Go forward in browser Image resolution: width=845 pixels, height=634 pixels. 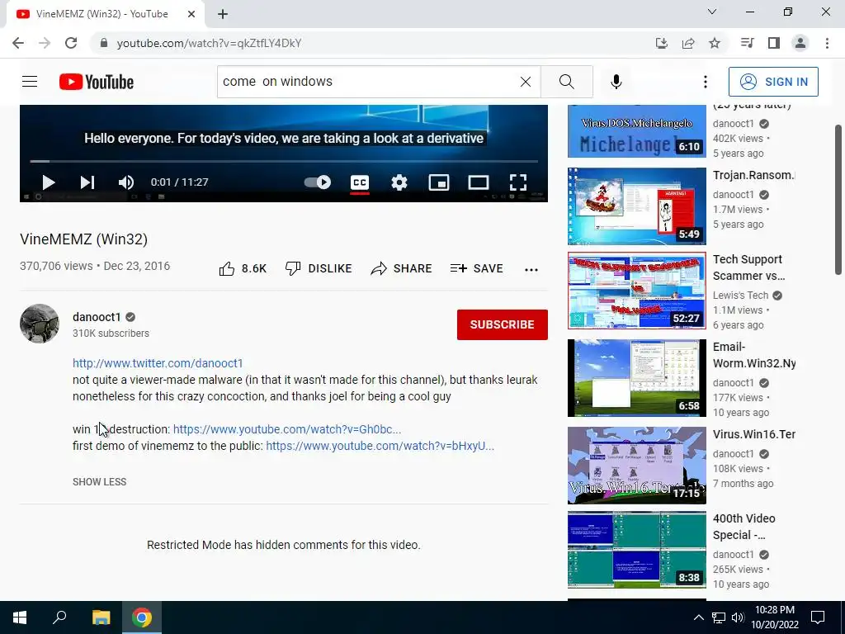(45, 43)
